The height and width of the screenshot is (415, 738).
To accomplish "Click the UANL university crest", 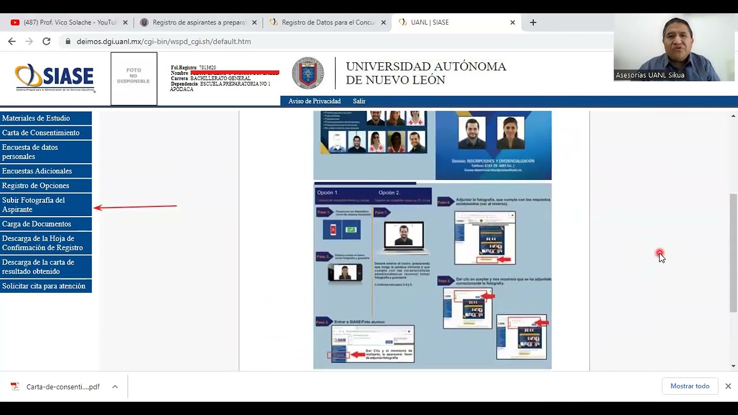I will (308, 73).
